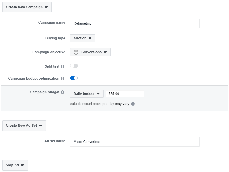The height and width of the screenshot is (172, 229).
Task: Click the £25.00 budget amount field
Action: point(125,94)
